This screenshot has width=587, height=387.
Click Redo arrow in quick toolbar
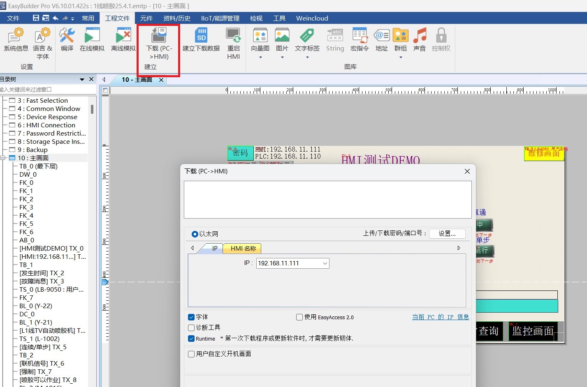[x=65, y=18]
